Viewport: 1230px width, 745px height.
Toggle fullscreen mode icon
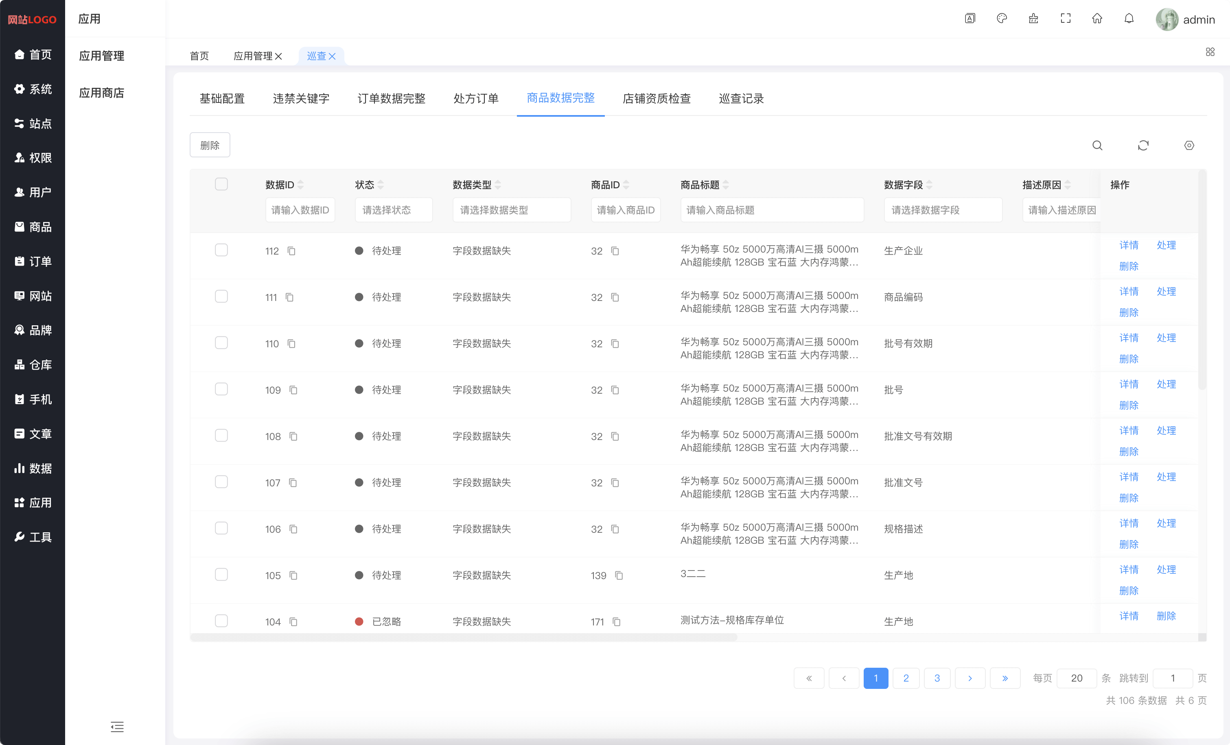tap(1065, 18)
